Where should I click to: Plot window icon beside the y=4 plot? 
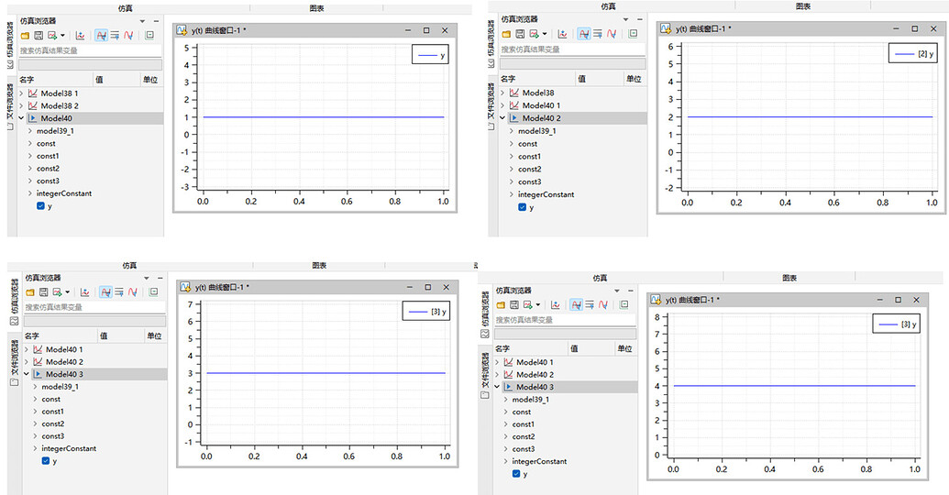click(x=555, y=305)
